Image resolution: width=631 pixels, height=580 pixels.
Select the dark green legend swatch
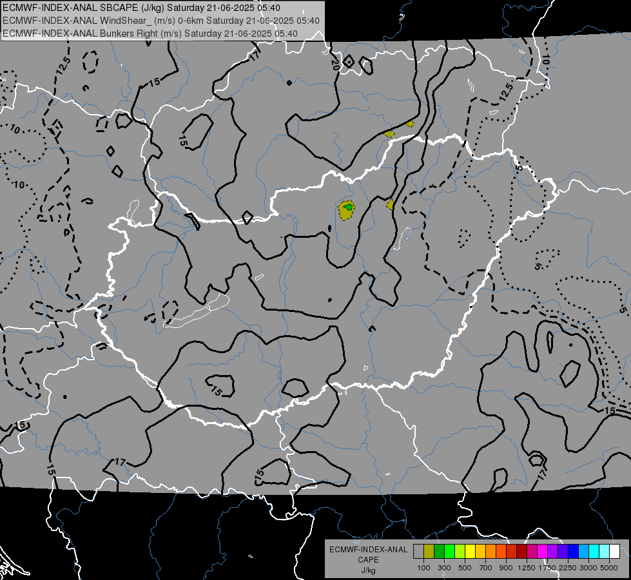click(x=439, y=551)
